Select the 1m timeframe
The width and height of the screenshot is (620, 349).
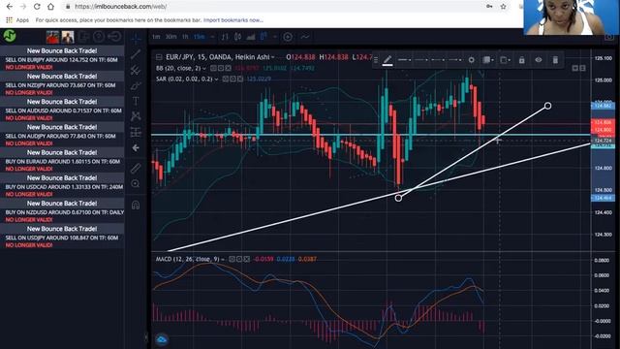coord(156,37)
